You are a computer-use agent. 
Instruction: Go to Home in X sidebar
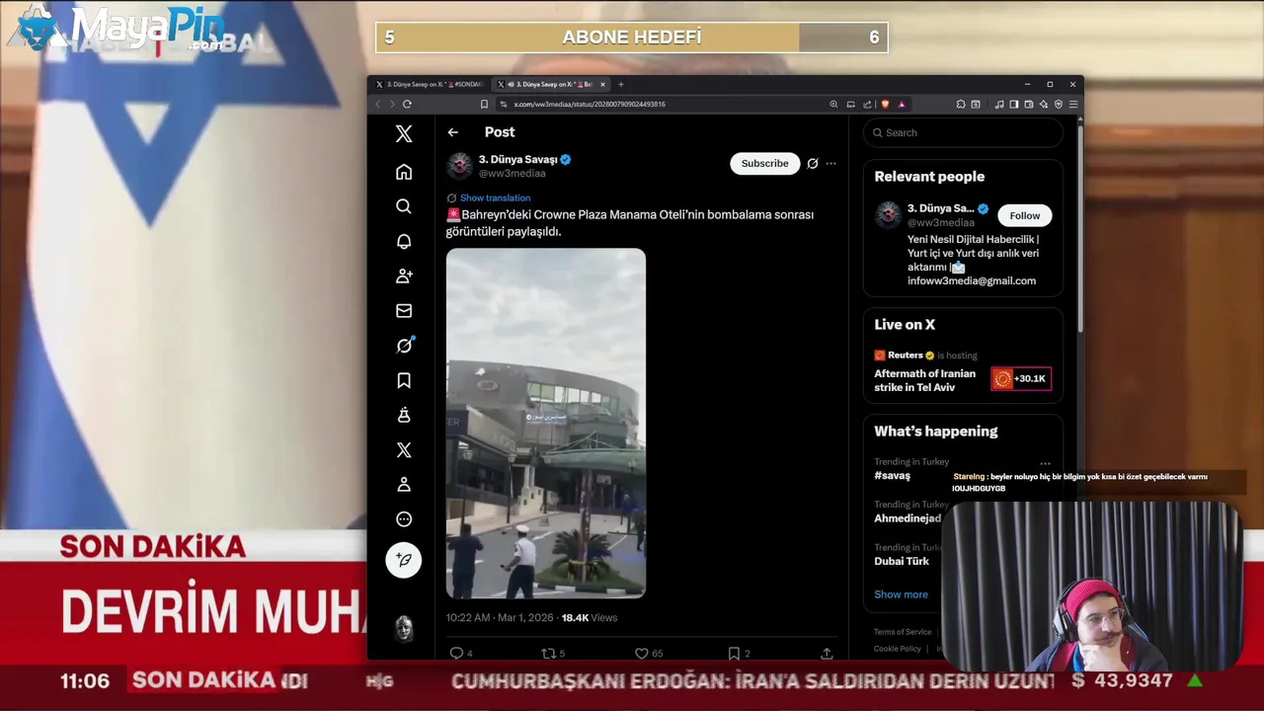404,172
